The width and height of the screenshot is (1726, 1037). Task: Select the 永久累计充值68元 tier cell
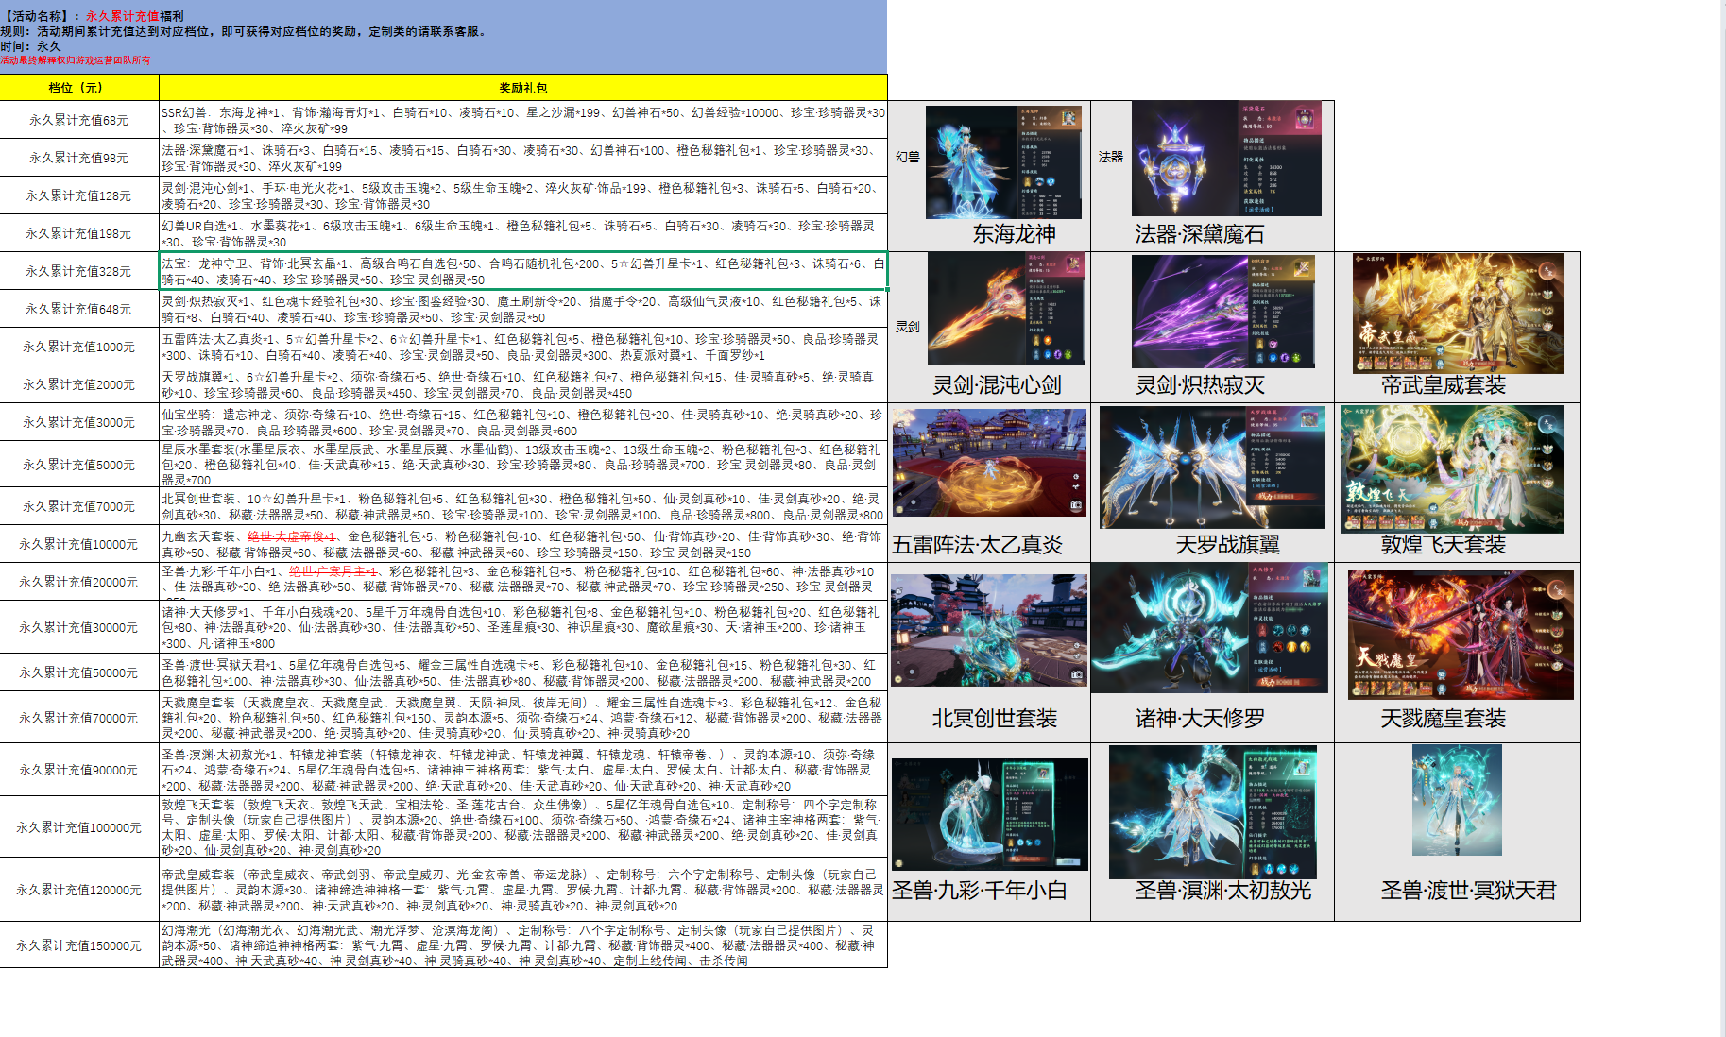tap(79, 120)
